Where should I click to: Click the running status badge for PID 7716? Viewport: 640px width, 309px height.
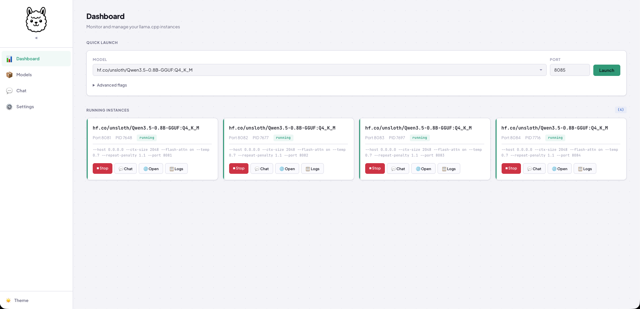(555, 138)
